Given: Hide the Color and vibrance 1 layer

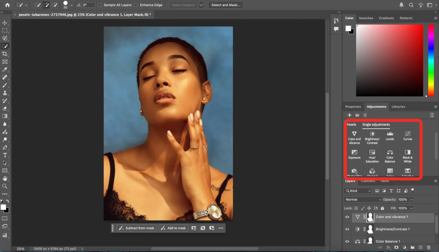Looking at the screenshot, I should [347, 217].
